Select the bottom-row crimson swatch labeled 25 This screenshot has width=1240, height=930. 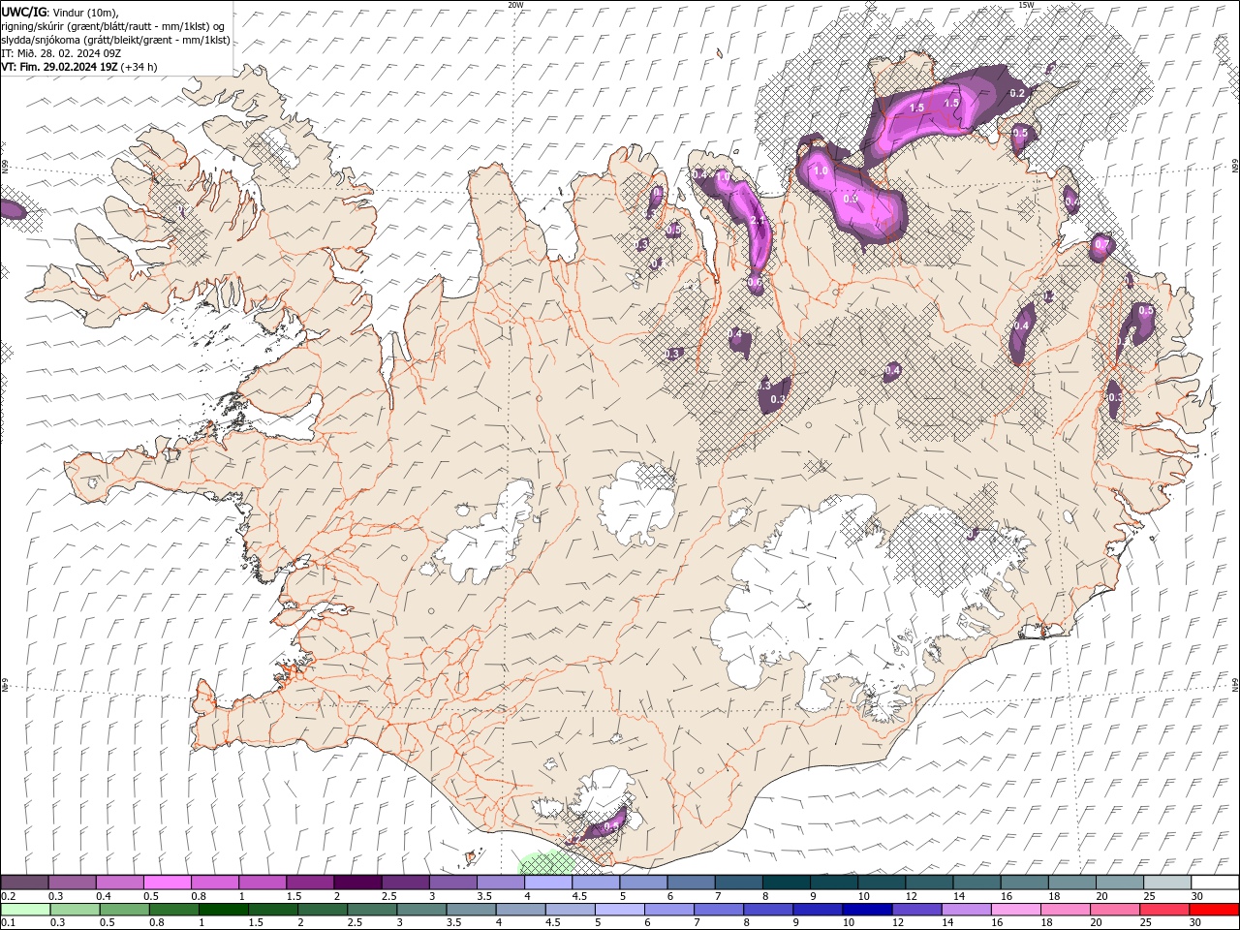coord(1164,910)
